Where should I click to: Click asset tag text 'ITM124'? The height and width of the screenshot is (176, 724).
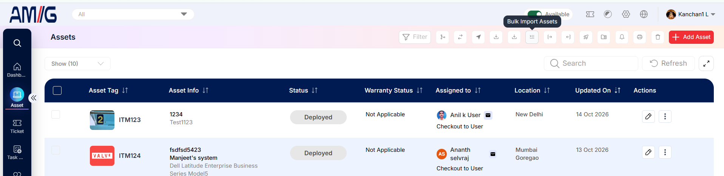pos(130,156)
